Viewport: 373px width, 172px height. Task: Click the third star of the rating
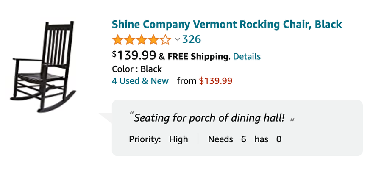[141, 40]
